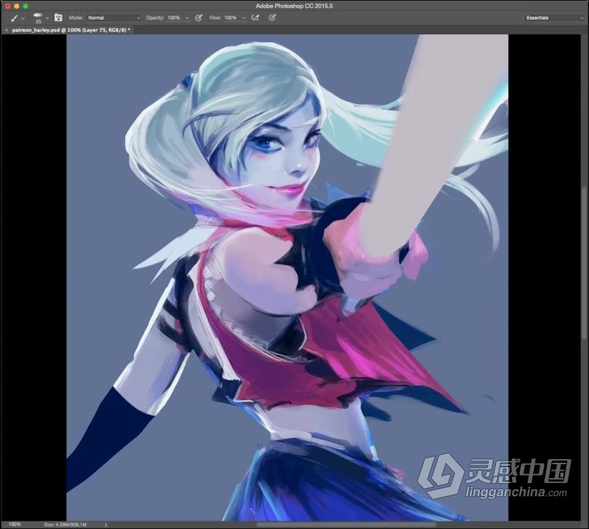Close the patreon_harley.psd document tab

(6, 30)
